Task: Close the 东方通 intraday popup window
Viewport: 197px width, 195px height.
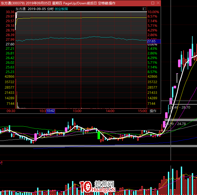Action: [158, 3]
